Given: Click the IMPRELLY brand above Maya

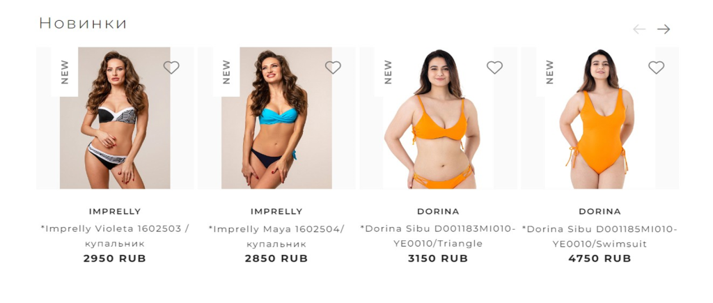Looking at the screenshot, I should [x=276, y=212].
